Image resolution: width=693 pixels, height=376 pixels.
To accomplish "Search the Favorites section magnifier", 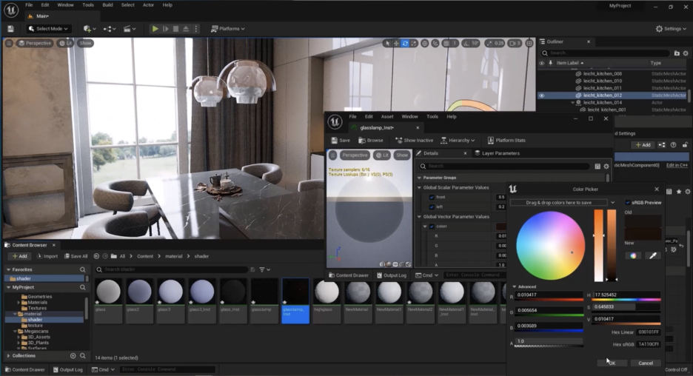I will point(83,269).
